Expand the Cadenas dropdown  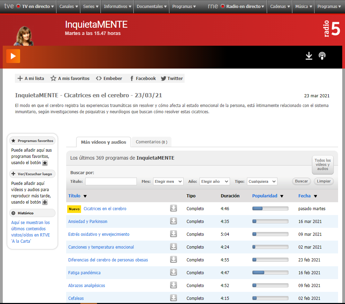[280, 6]
